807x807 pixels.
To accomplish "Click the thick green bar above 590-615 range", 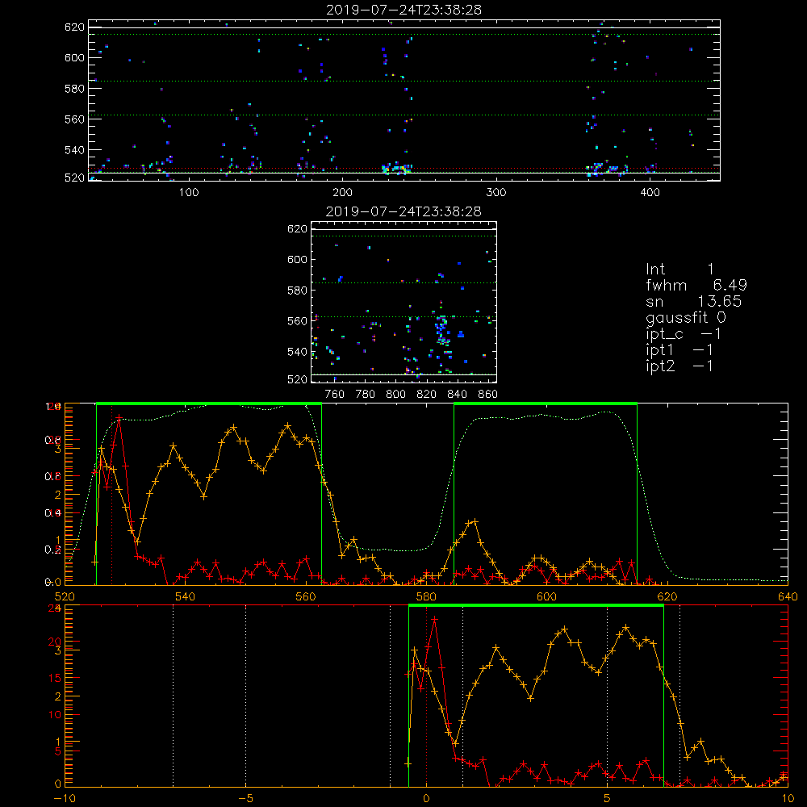I will coord(546,403).
